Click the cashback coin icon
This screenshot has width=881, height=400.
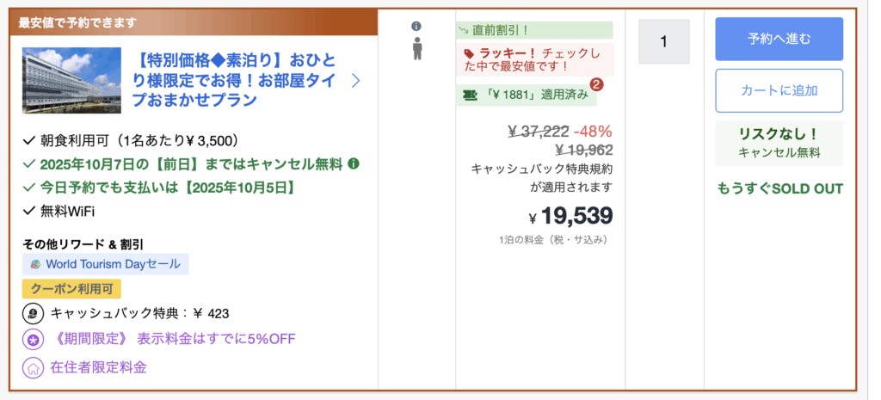(33, 313)
